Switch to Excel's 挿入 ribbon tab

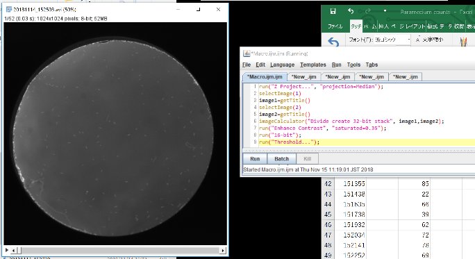coord(383,26)
